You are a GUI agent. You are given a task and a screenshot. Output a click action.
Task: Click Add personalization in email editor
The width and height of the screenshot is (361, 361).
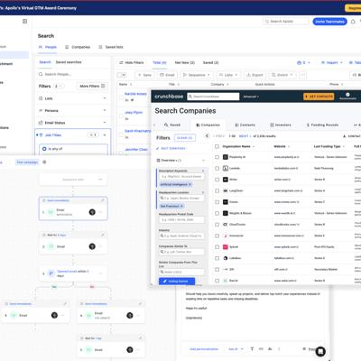click(x=204, y=349)
